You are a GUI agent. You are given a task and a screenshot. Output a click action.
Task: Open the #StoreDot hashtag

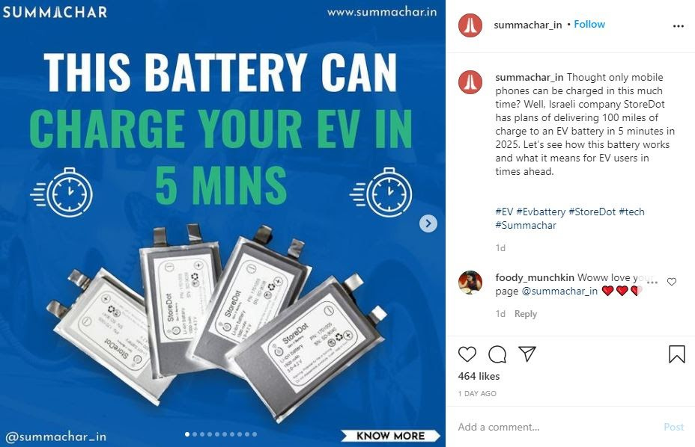(x=592, y=212)
